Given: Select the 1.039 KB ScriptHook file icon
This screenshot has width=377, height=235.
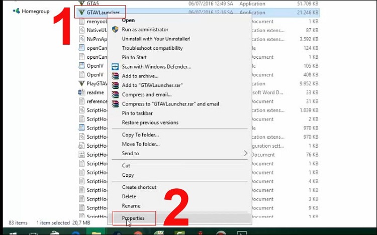Looking at the screenshot, I should coord(82,110).
